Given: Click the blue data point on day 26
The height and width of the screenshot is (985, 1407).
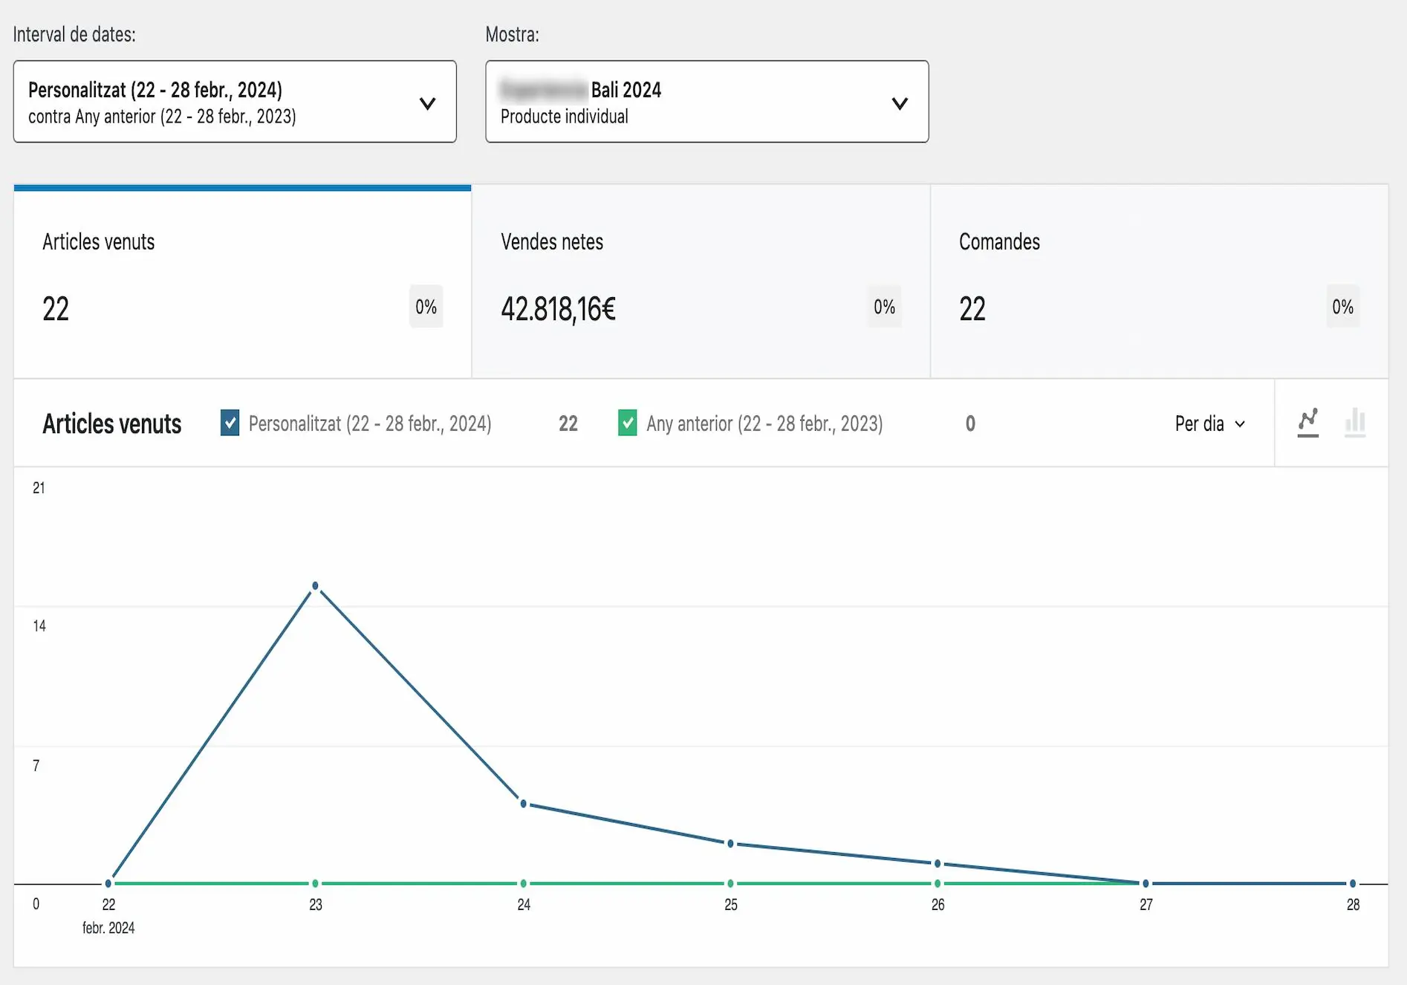Looking at the screenshot, I should coord(938,863).
